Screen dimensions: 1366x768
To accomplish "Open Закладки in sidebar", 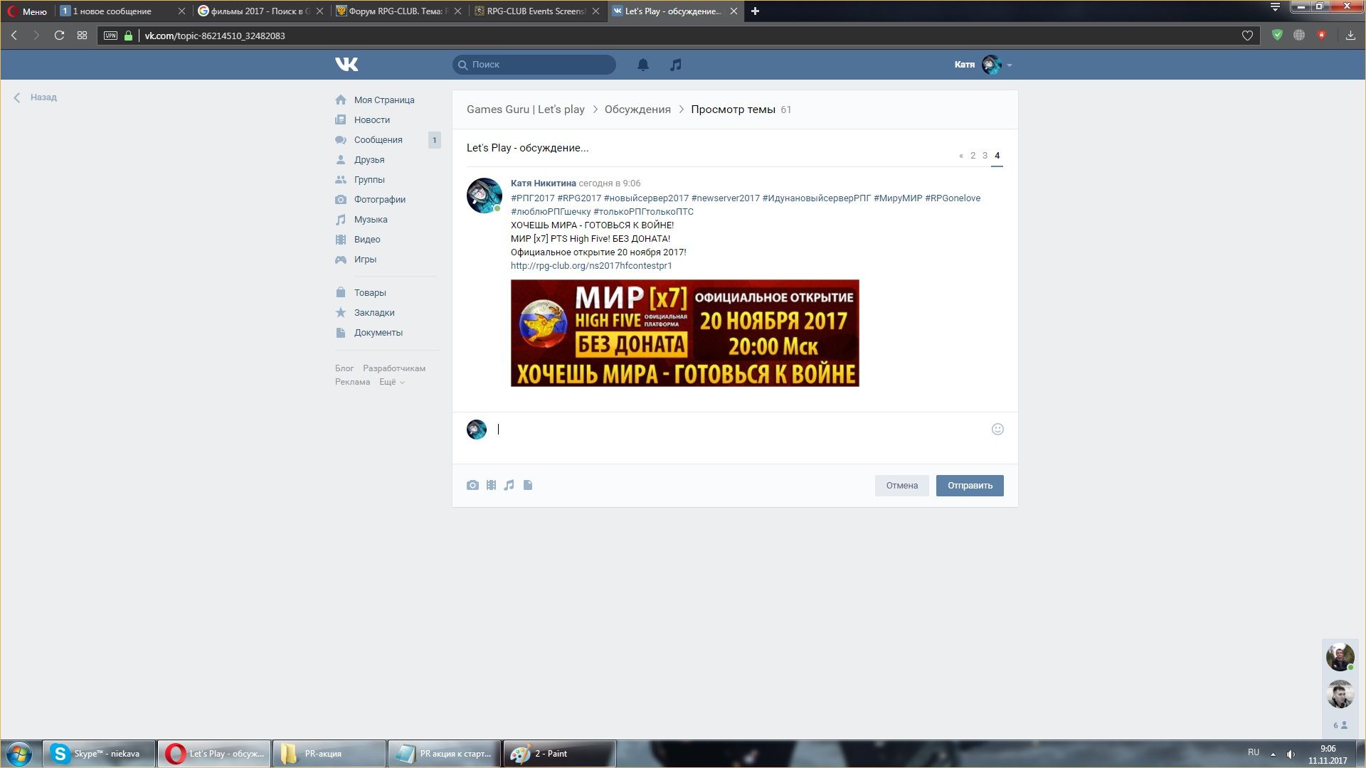I will pyautogui.click(x=374, y=312).
